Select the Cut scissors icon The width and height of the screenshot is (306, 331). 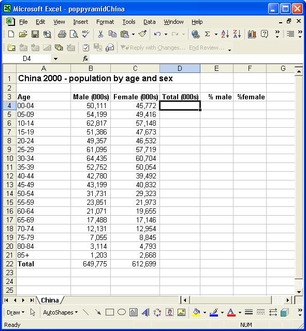pos(100,34)
